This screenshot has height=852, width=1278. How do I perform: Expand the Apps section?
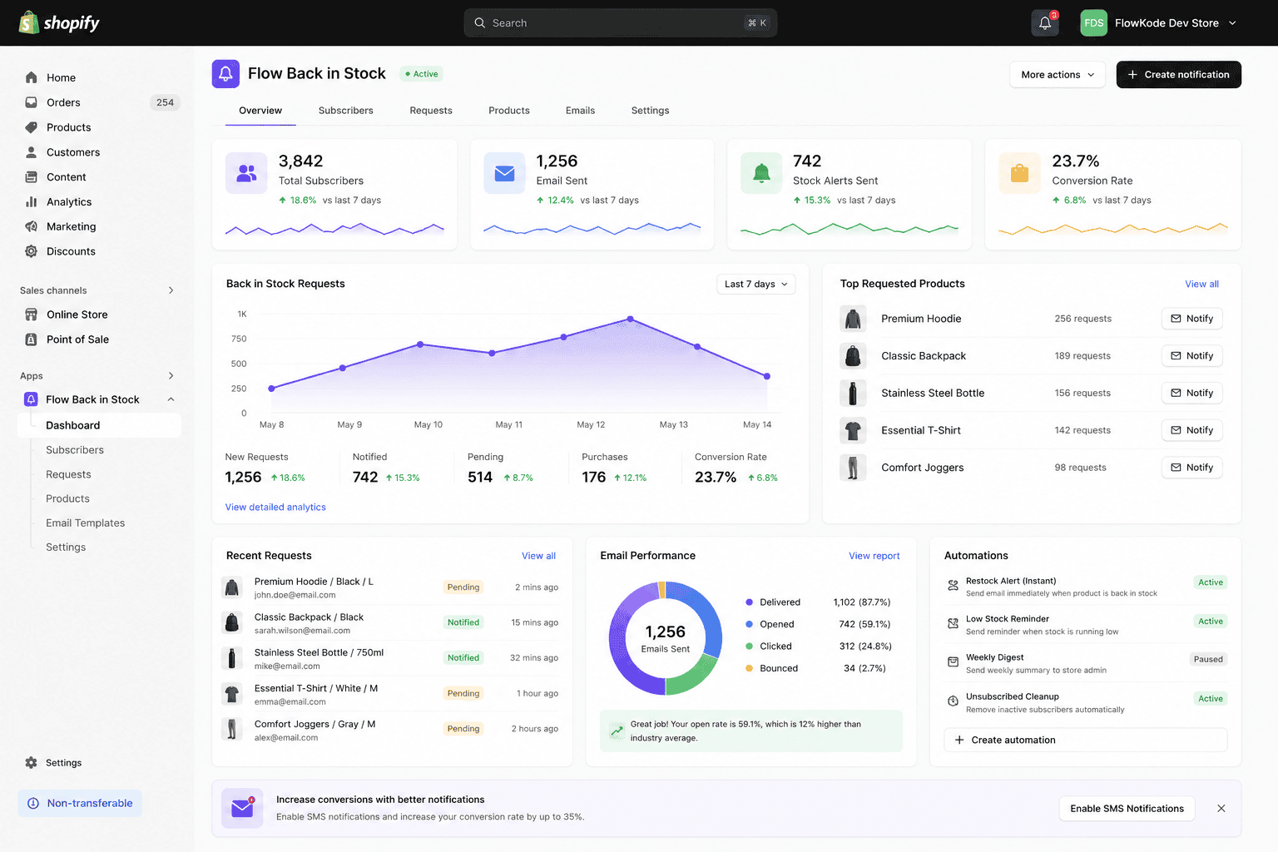pos(171,376)
